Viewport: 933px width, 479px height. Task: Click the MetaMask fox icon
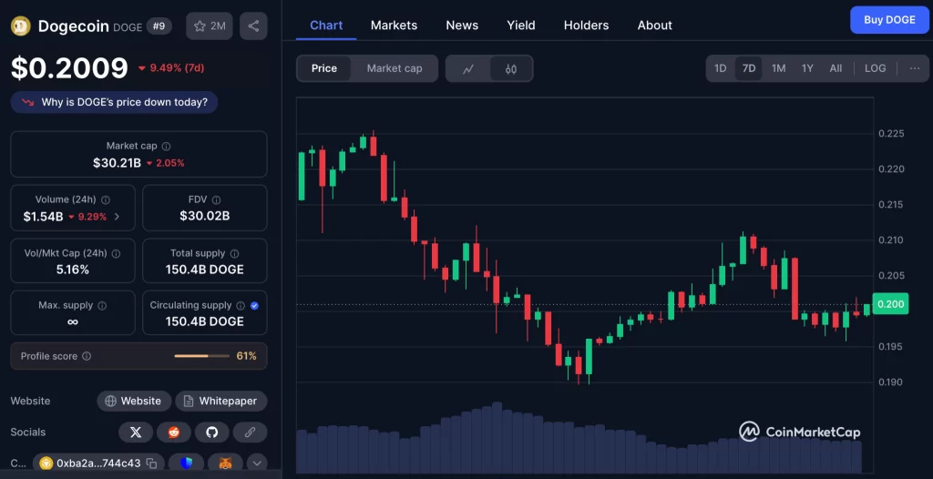pyautogui.click(x=226, y=463)
